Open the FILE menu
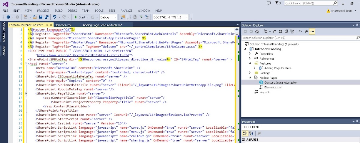 tap(5, 11)
